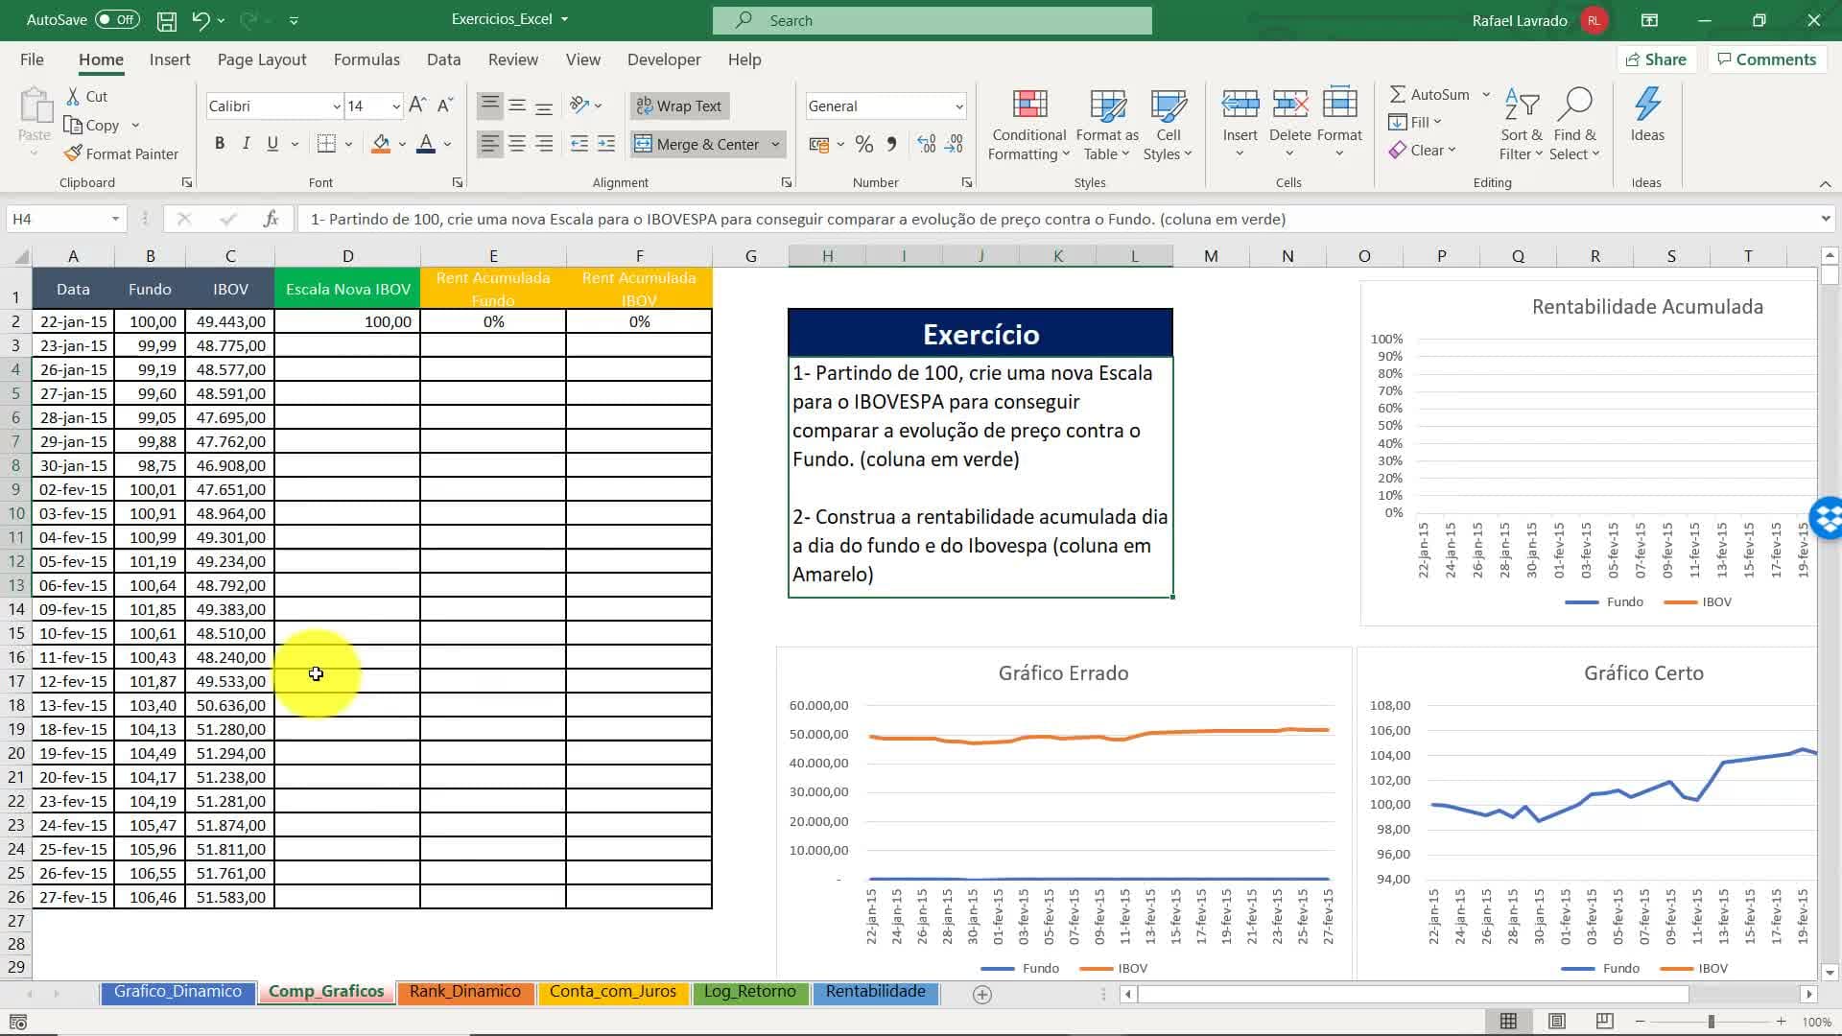1842x1036 pixels.
Task: Open the font name Calibri dropdown
Action: (x=337, y=106)
